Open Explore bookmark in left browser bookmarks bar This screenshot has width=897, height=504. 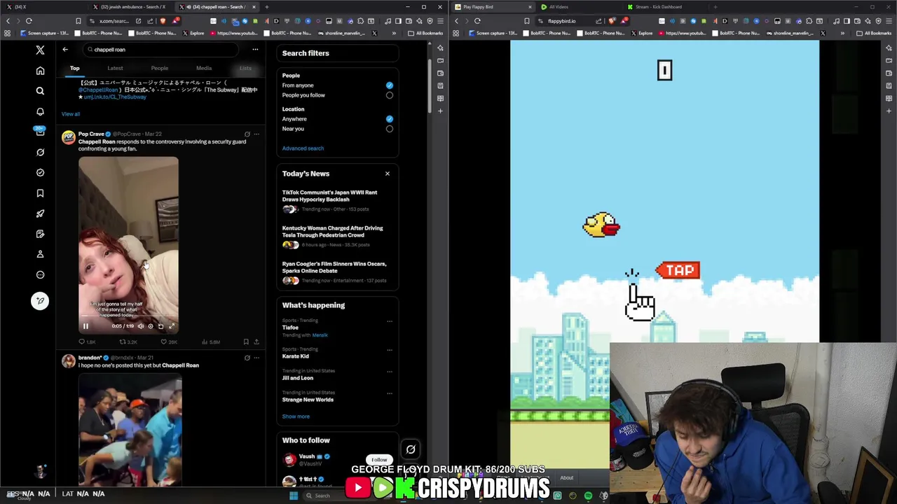(x=193, y=34)
